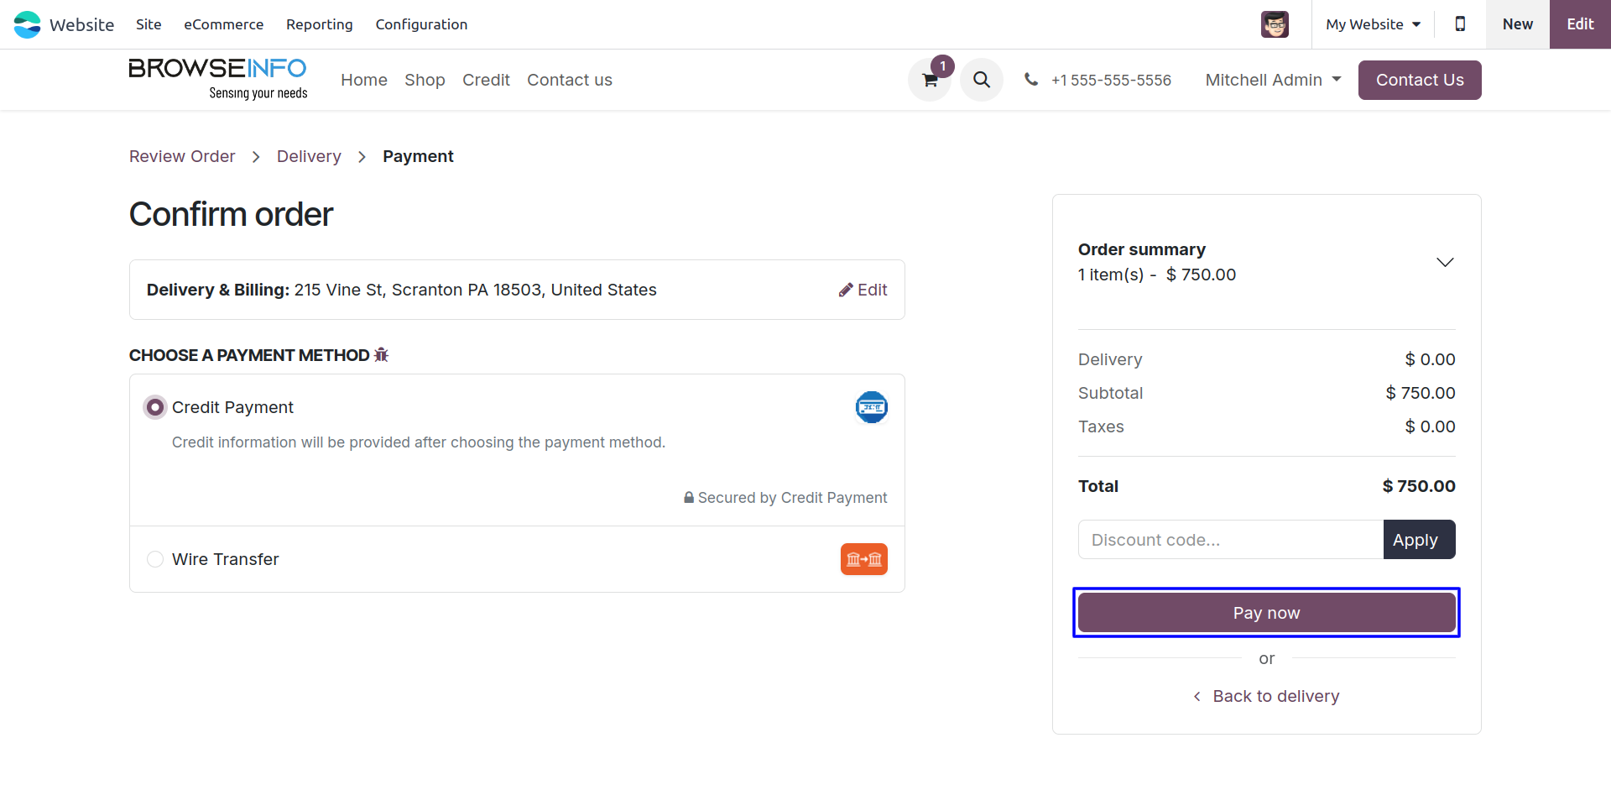Select the Wire Transfer radio button

155,559
